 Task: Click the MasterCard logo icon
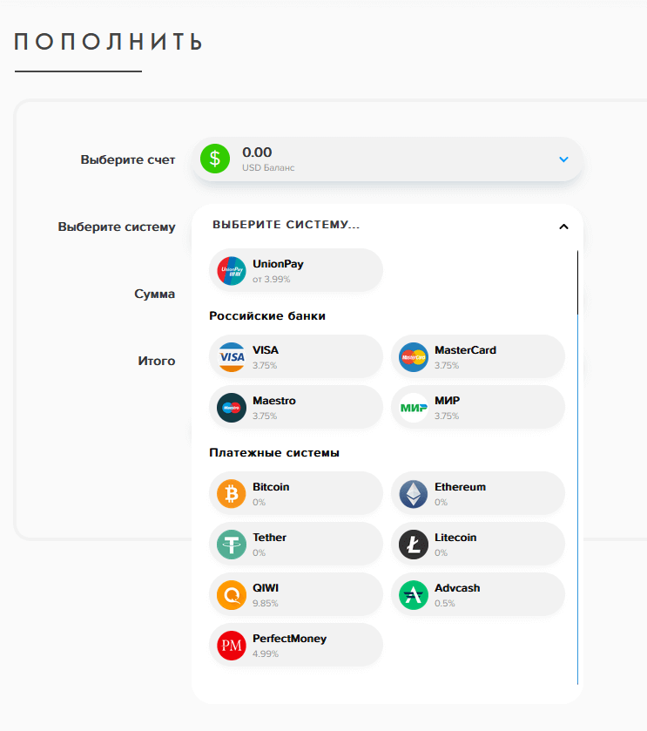click(414, 356)
